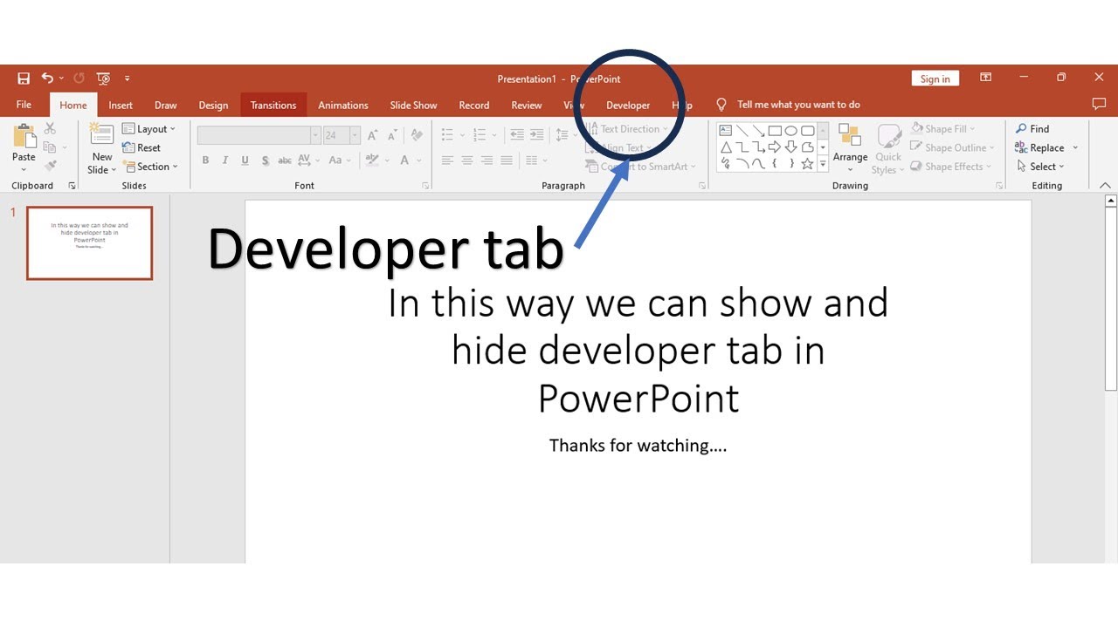Align text right
Image resolution: width=1118 pixels, height=628 pixels.
coord(487,160)
